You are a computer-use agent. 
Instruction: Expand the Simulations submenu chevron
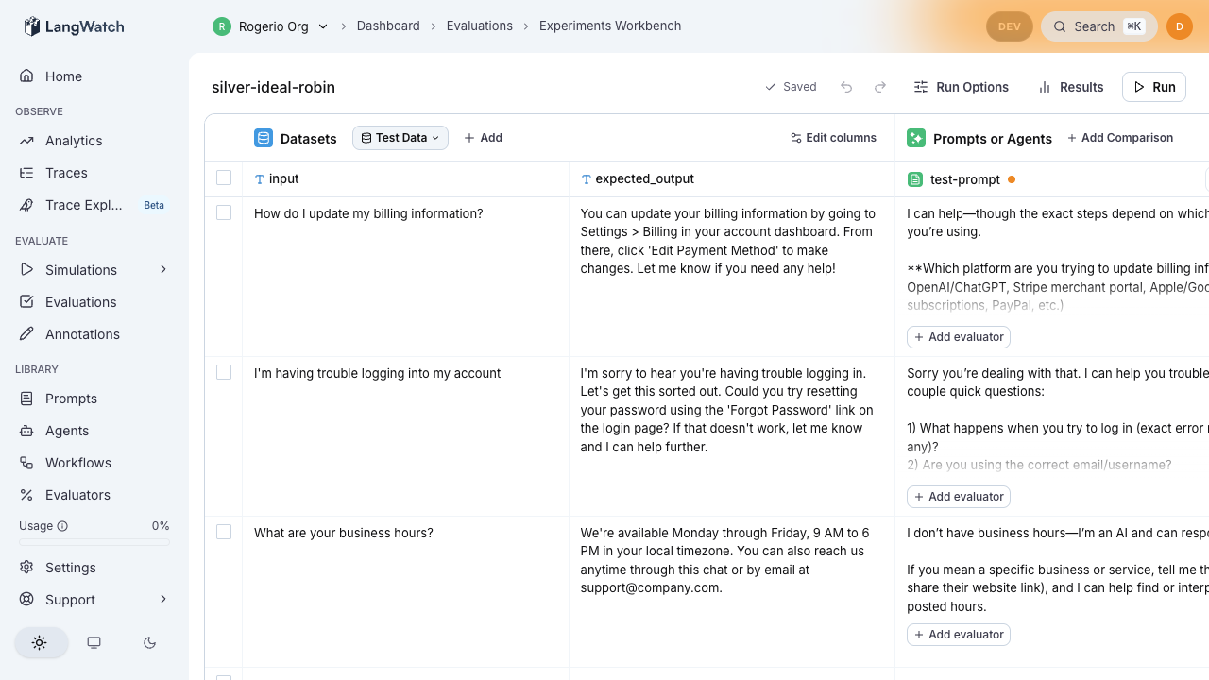[162, 270]
